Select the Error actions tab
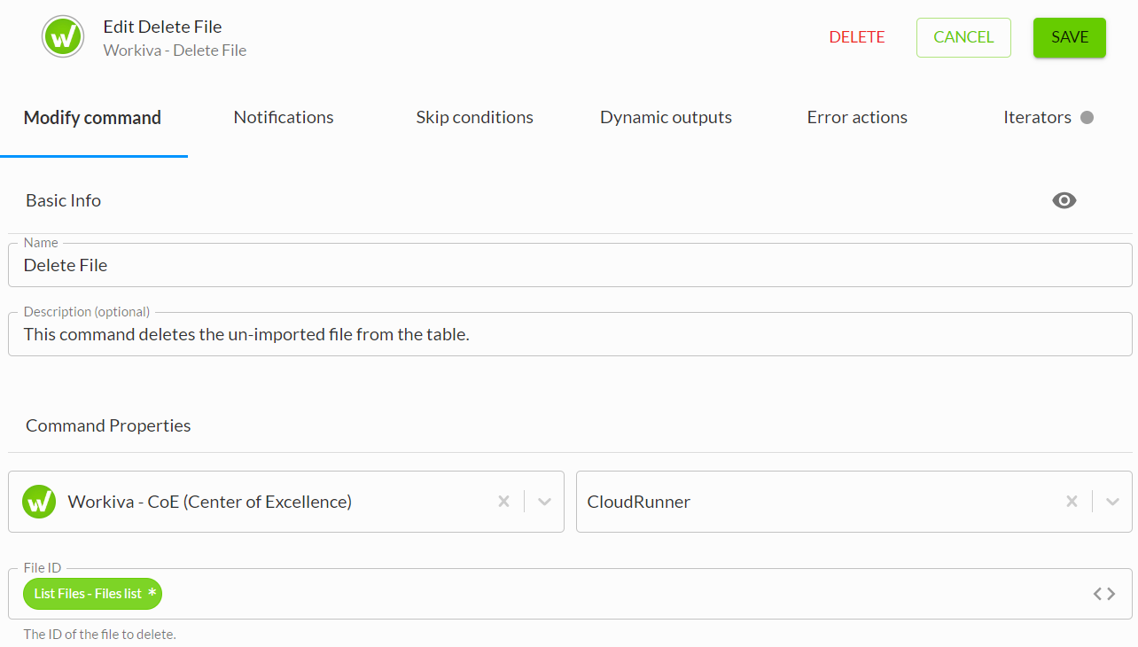The image size is (1138, 647). [857, 117]
